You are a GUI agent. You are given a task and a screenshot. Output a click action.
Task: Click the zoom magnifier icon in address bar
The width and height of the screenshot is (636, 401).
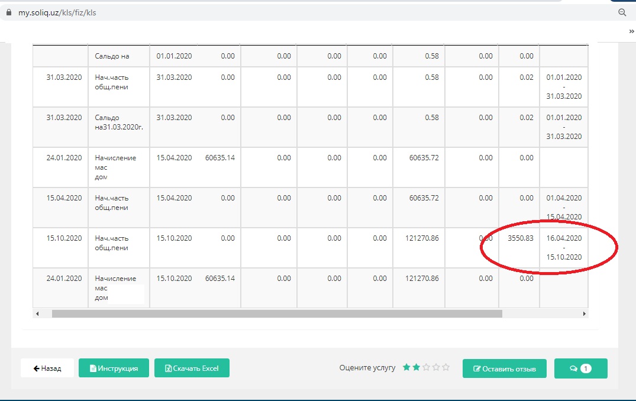coord(622,12)
